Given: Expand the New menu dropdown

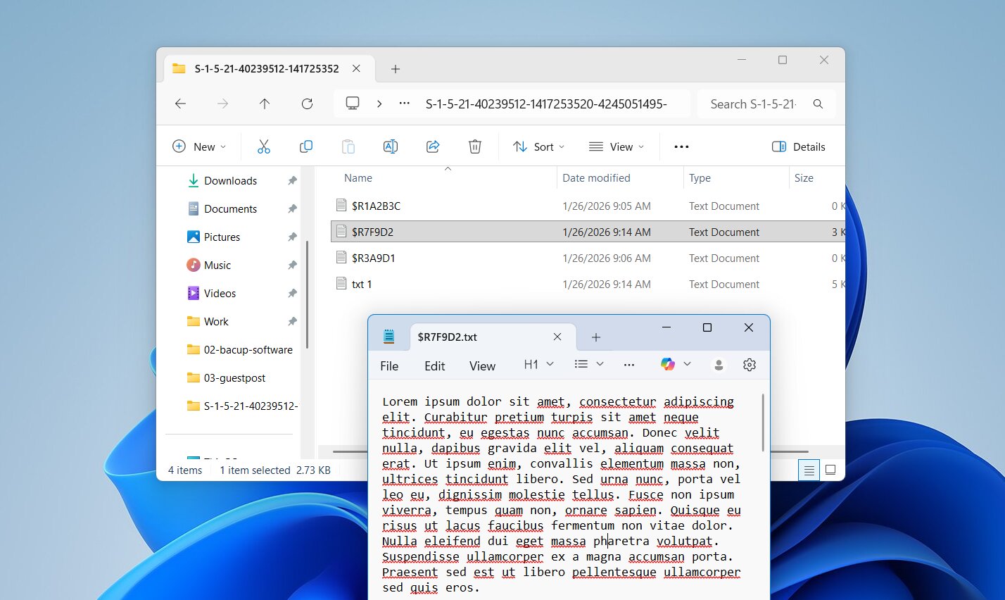Looking at the screenshot, I should point(199,146).
